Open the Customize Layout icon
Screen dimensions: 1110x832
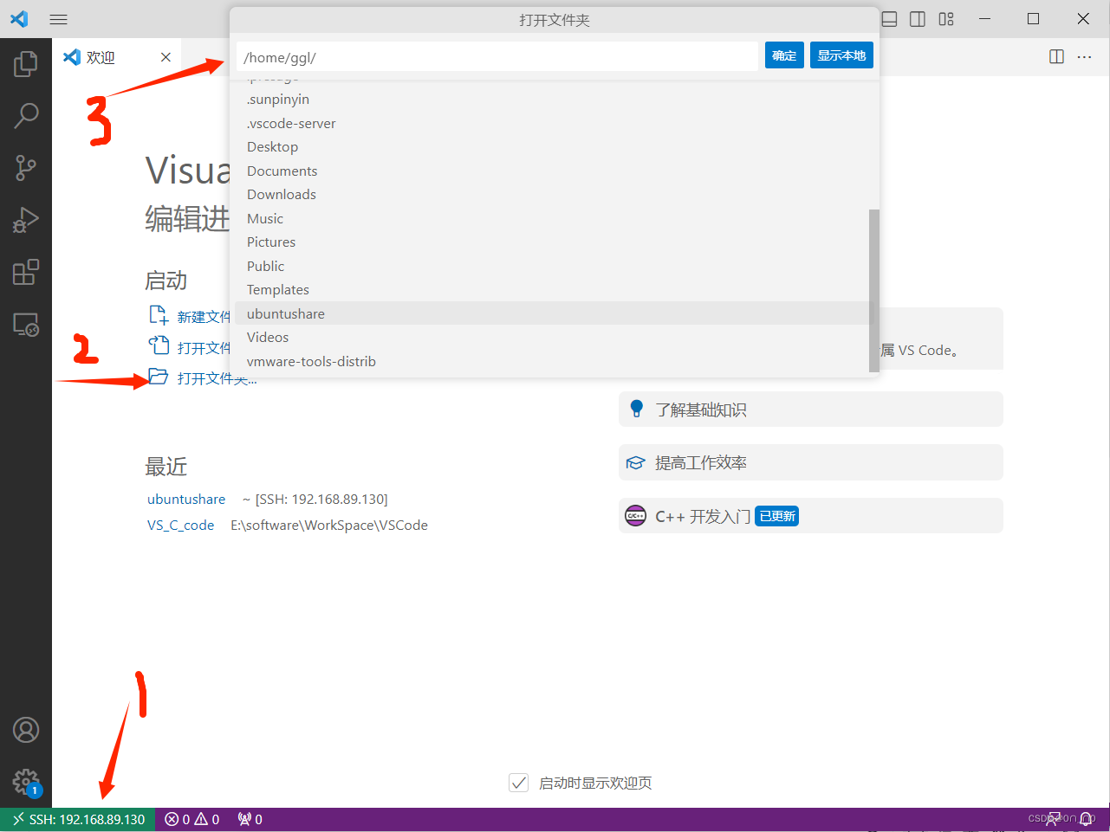click(946, 19)
